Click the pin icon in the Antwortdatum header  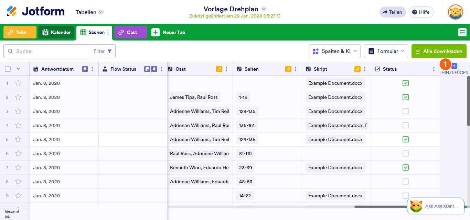tap(85, 69)
